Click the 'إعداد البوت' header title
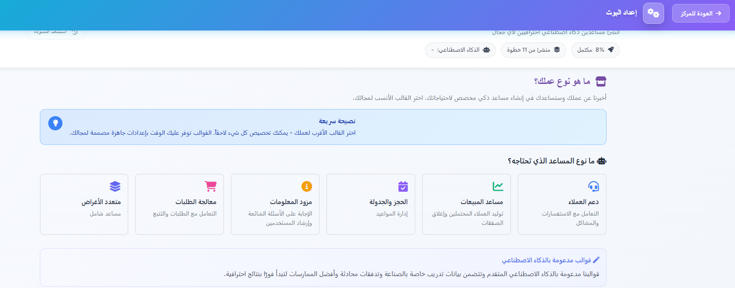Viewport: 735px width, 288px height. click(x=621, y=13)
